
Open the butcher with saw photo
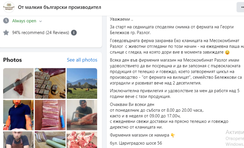click(82, 115)
